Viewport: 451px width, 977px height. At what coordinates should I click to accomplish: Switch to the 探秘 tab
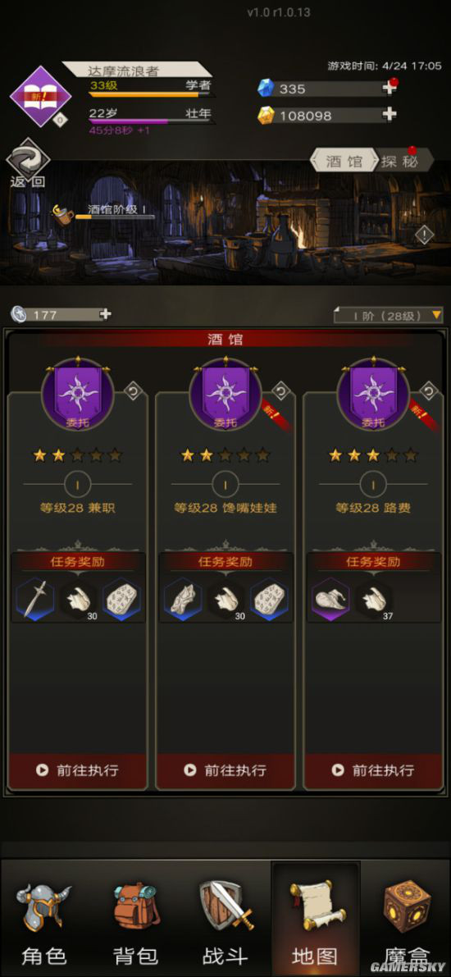(x=403, y=162)
